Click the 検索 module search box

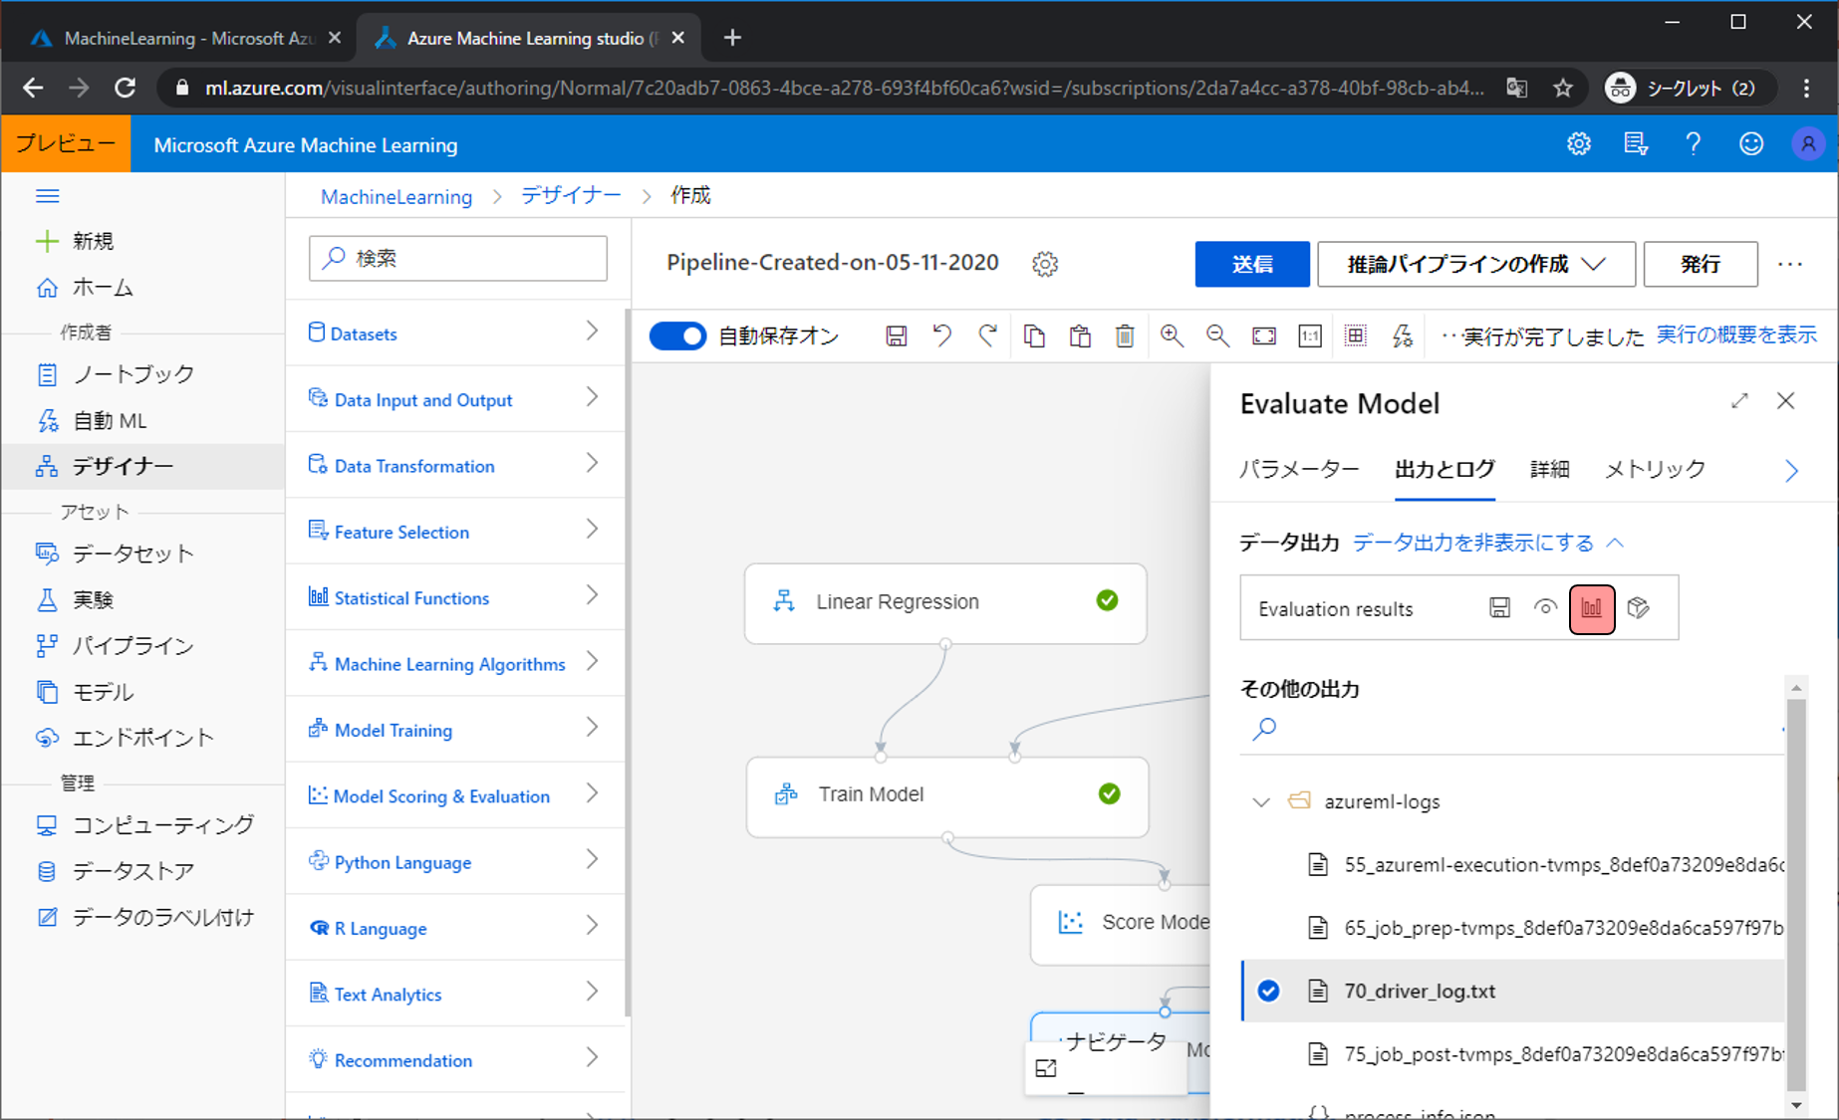coord(458,259)
